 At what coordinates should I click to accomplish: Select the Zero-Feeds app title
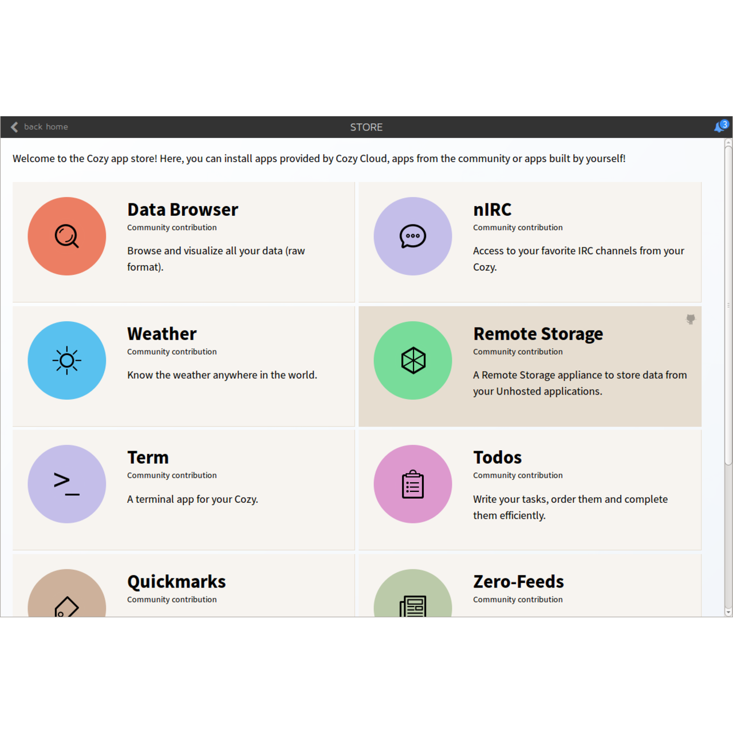click(518, 582)
